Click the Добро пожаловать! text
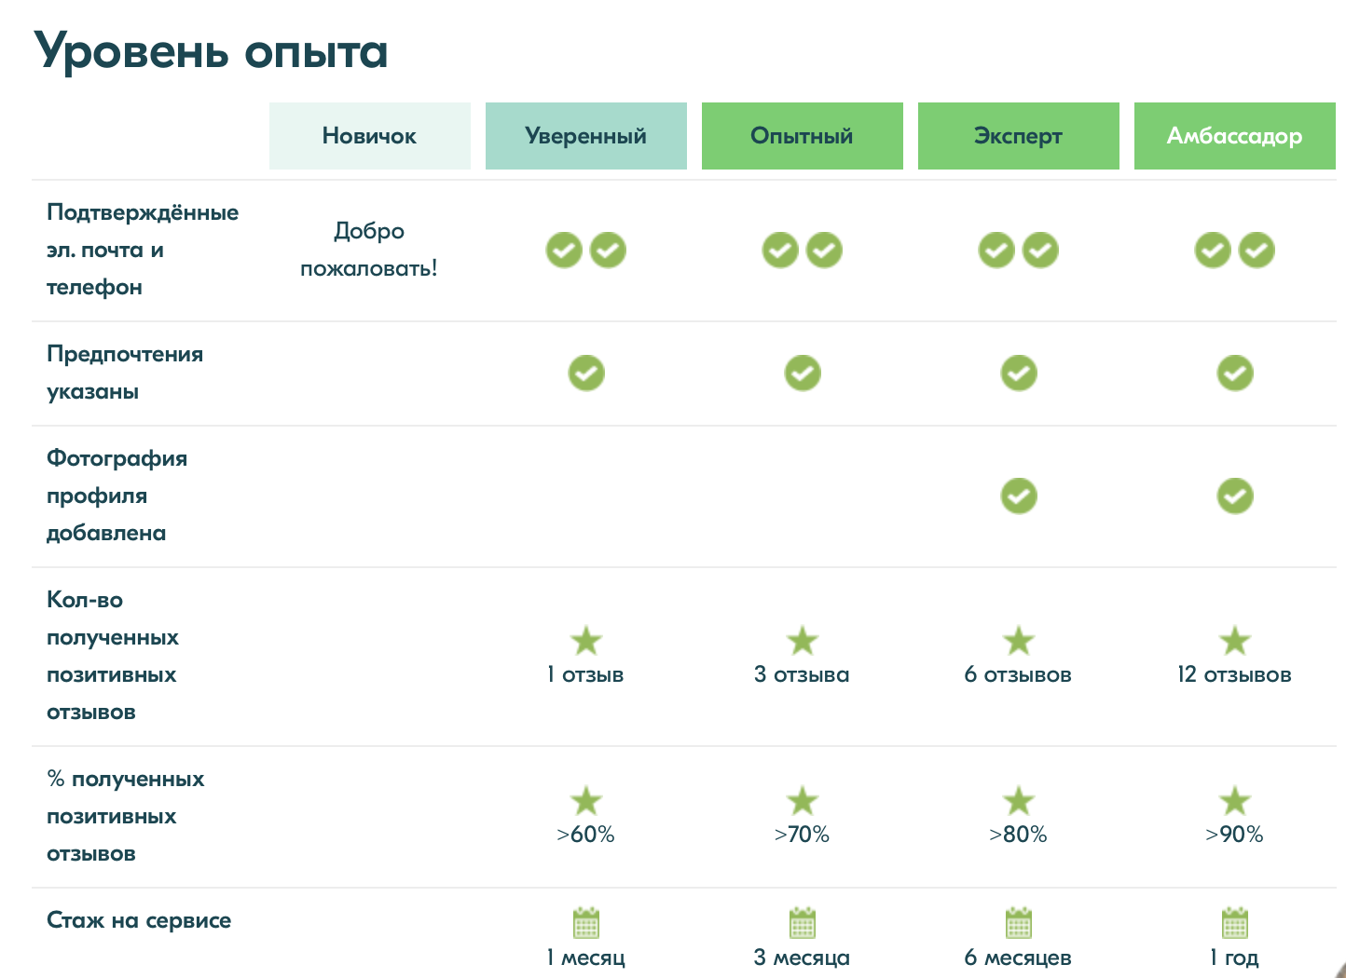 369,250
